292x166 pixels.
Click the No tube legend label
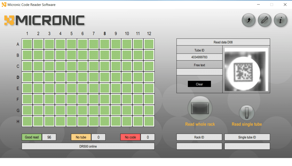pyautogui.click(x=81, y=137)
